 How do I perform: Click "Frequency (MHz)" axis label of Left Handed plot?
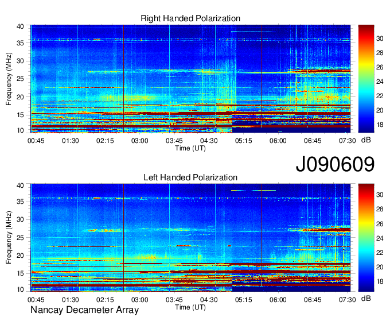9,238
